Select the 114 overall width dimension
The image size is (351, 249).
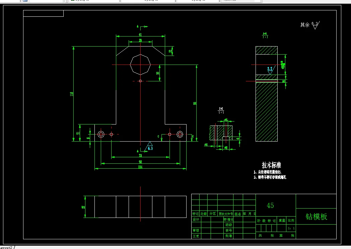coord(140,167)
